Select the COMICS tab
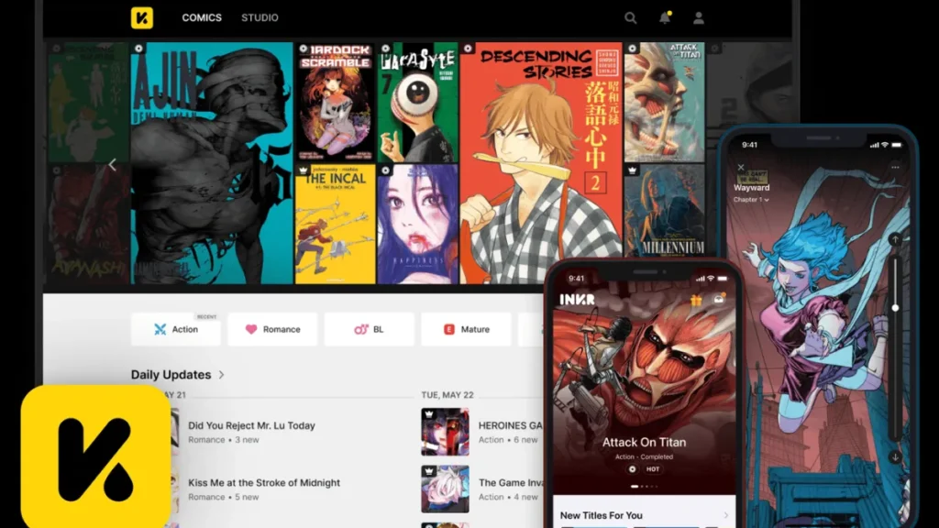The image size is (939, 528). pyautogui.click(x=201, y=16)
